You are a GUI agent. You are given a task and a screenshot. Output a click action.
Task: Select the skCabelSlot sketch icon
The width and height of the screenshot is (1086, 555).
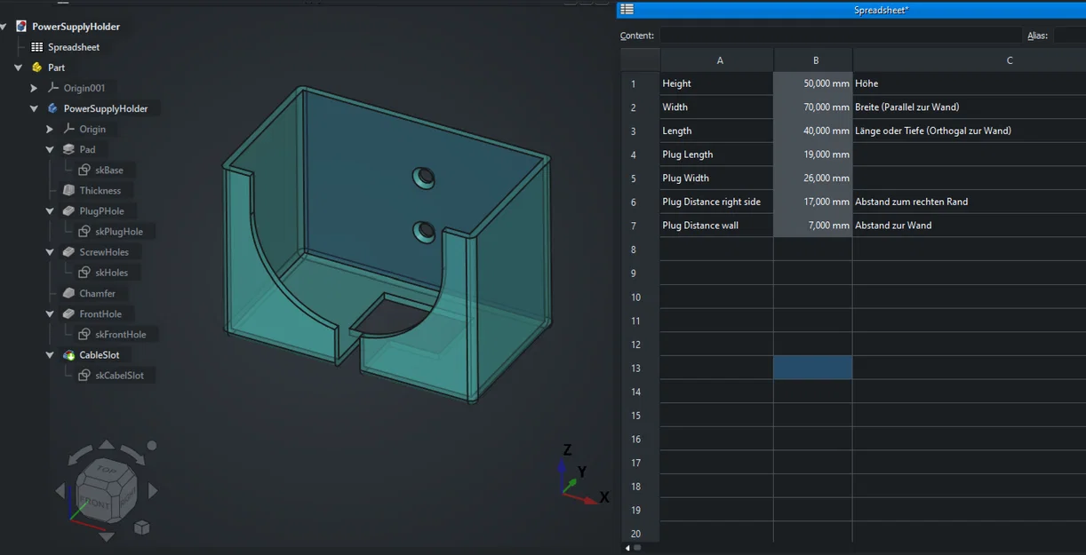coord(86,375)
